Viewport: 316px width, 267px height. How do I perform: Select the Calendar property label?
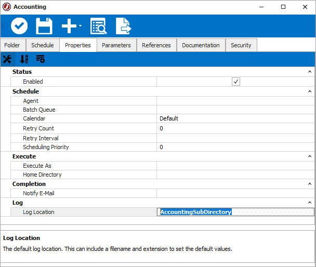point(34,118)
